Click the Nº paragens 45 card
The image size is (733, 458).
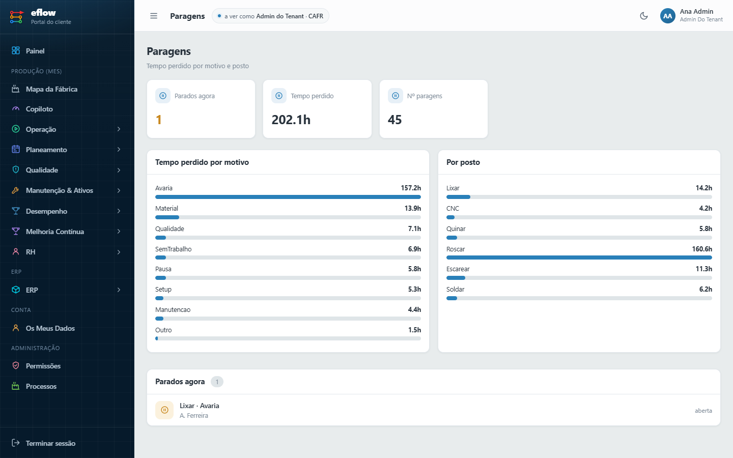[434, 109]
